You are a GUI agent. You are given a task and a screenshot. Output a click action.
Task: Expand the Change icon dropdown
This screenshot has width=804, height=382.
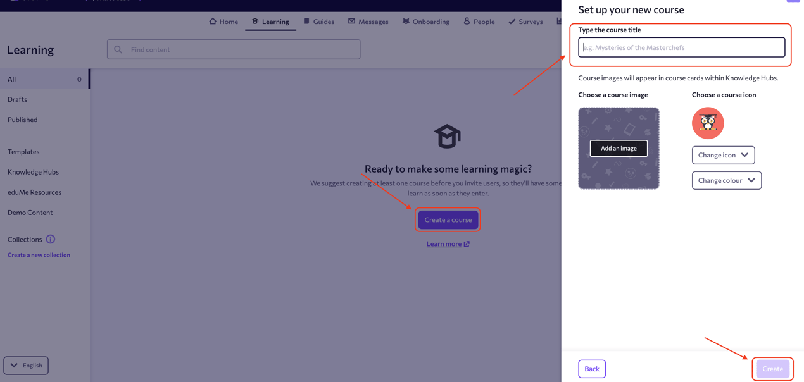pyautogui.click(x=723, y=155)
